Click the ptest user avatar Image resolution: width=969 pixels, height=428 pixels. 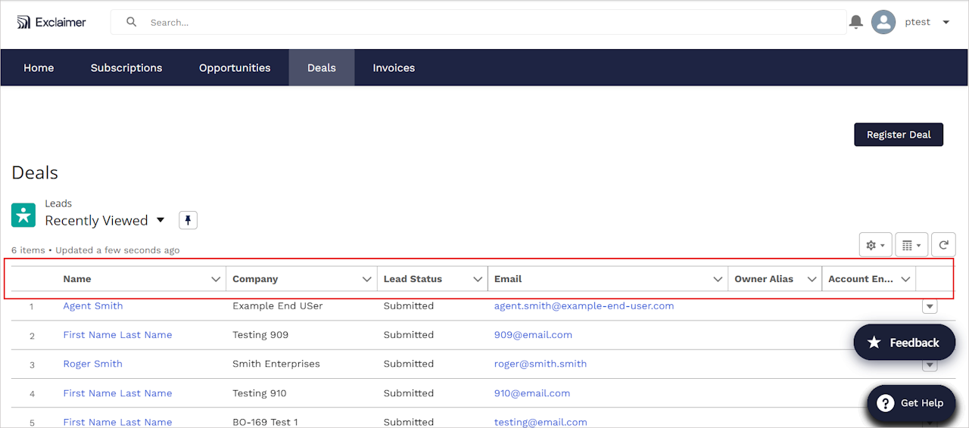coord(883,22)
